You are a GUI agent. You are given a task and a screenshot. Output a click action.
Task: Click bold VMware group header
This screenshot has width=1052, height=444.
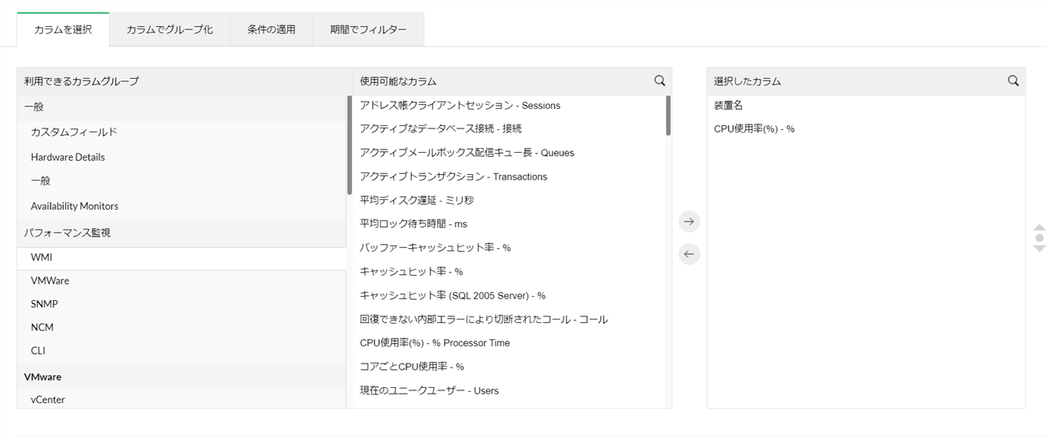182,377
